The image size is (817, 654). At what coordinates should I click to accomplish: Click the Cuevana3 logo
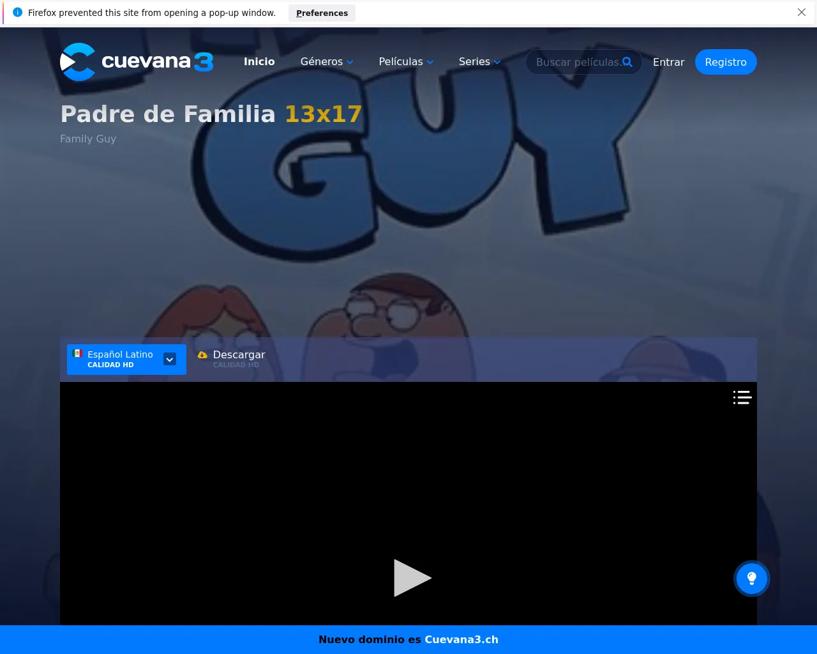137,62
